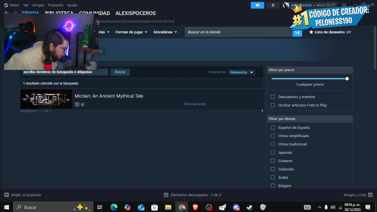377x212 pixels.
Task: Open Copilot from taskbar
Action: click(127, 207)
